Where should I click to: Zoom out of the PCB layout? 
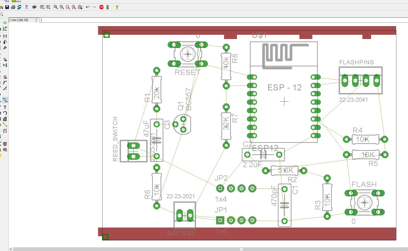click(67, 7)
